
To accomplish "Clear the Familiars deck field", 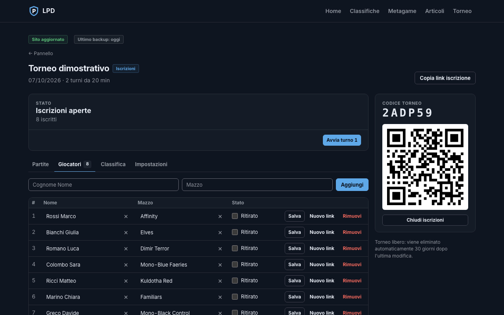I will (220, 297).
